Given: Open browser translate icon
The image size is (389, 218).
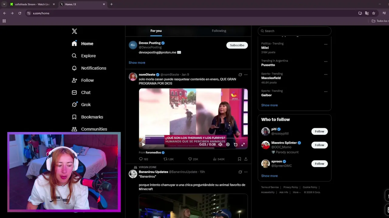Looking at the screenshot, I should point(367,13).
